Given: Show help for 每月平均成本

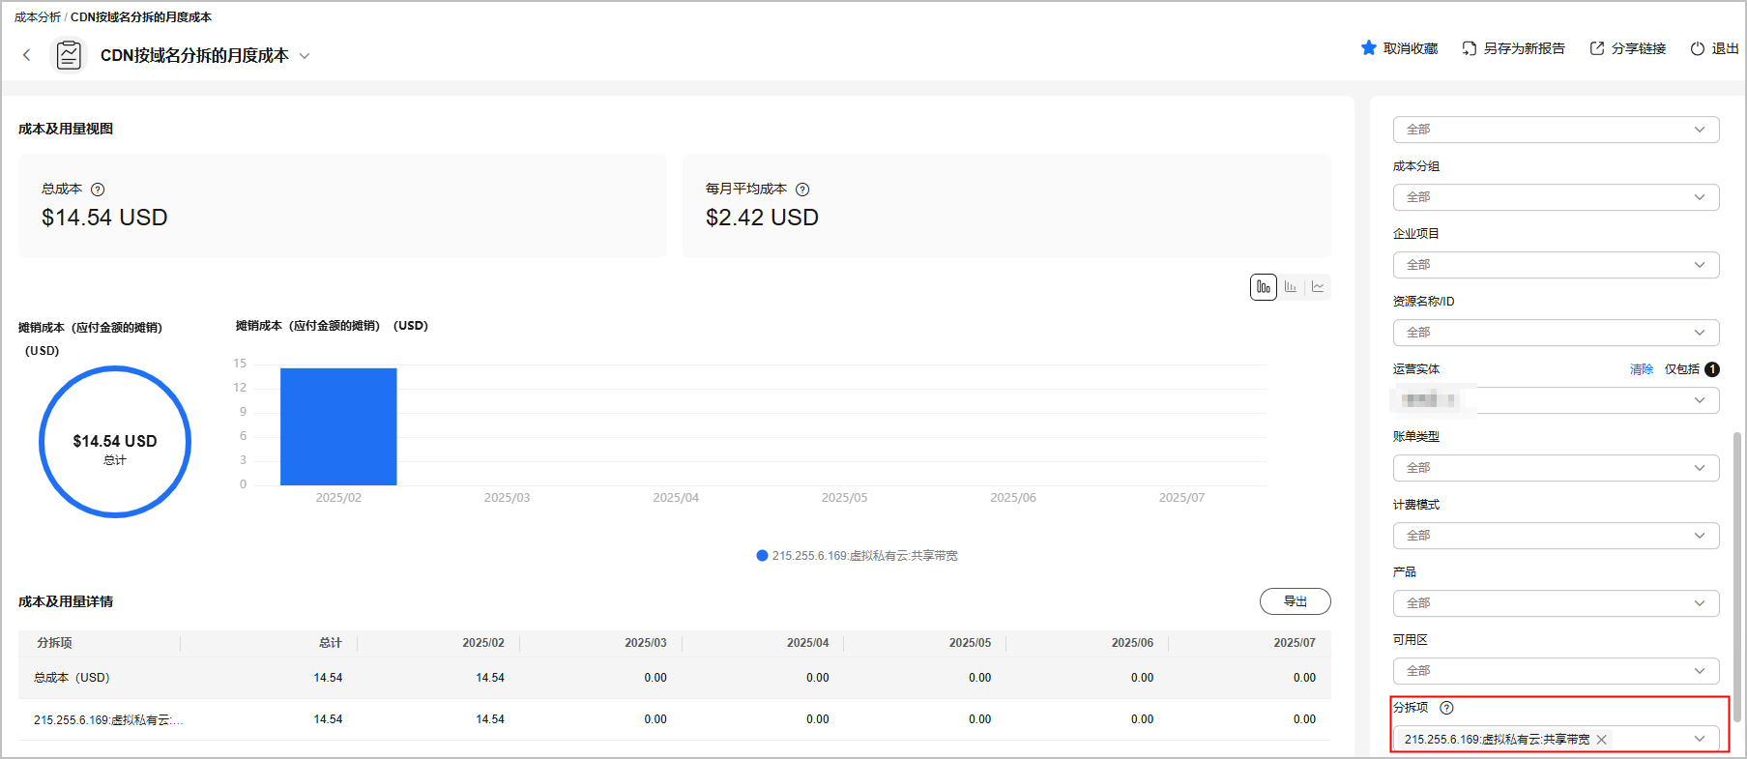Looking at the screenshot, I should (802, 190).
